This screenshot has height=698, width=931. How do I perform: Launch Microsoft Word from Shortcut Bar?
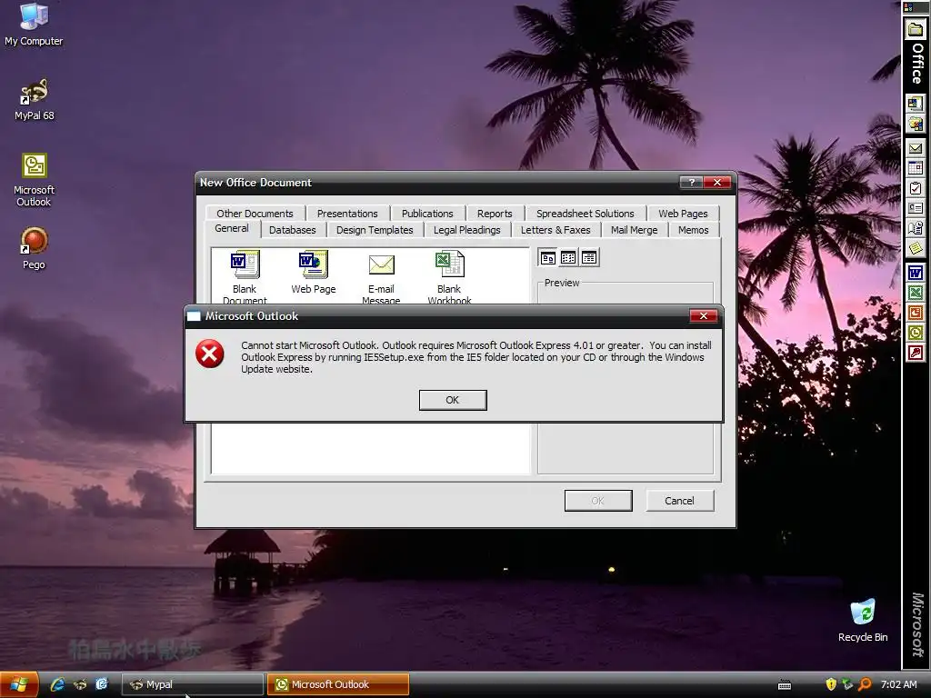[x=916, y=273]
